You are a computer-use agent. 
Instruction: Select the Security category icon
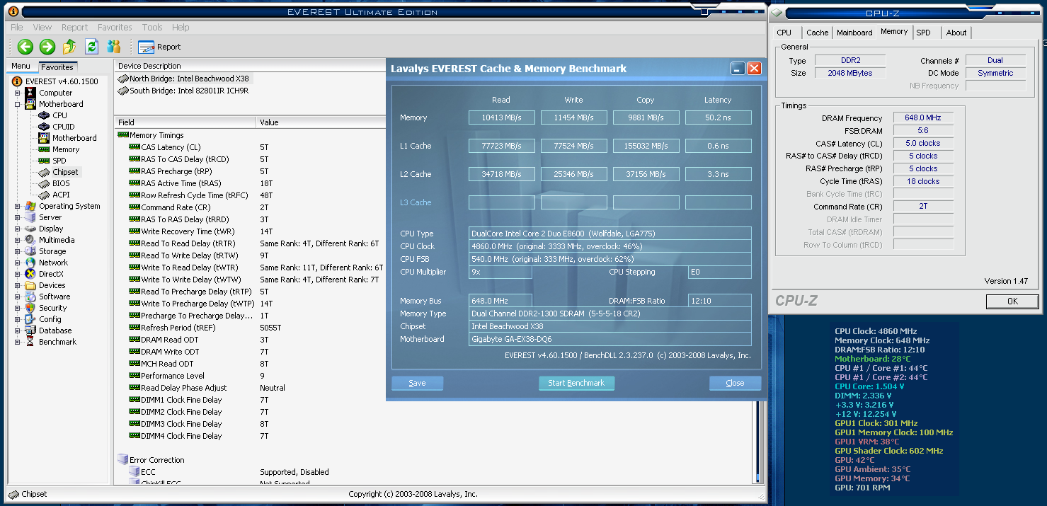click(x=30, y=308)
